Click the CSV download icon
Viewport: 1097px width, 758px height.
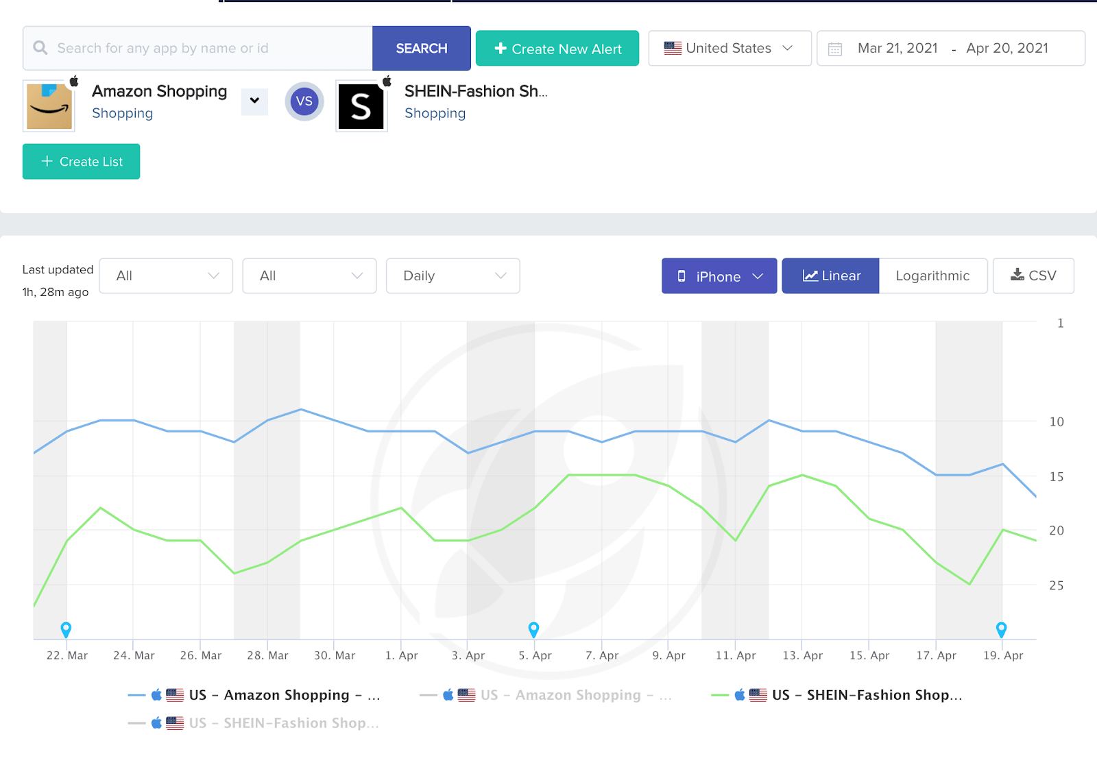coord(1017,275)
